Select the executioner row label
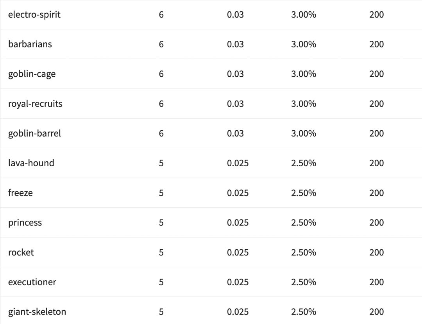Image resolution: width=422 pixels, height=324 pixels. coord(32,282)
